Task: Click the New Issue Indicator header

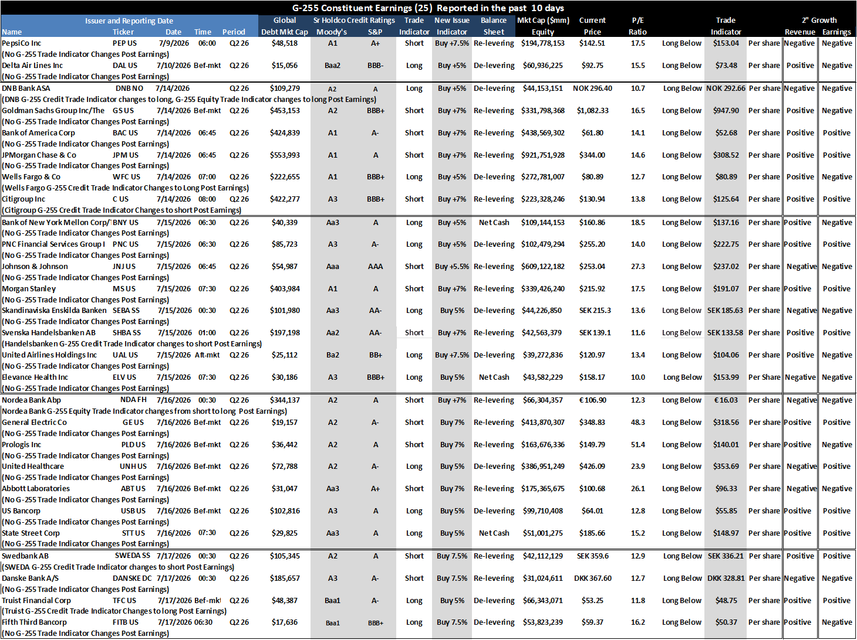Action: (452, 26)
